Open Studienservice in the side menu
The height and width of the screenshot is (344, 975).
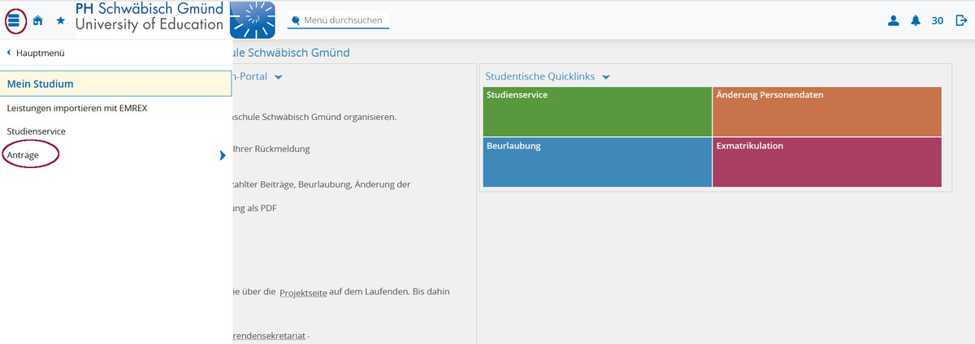tap(37, 131)
